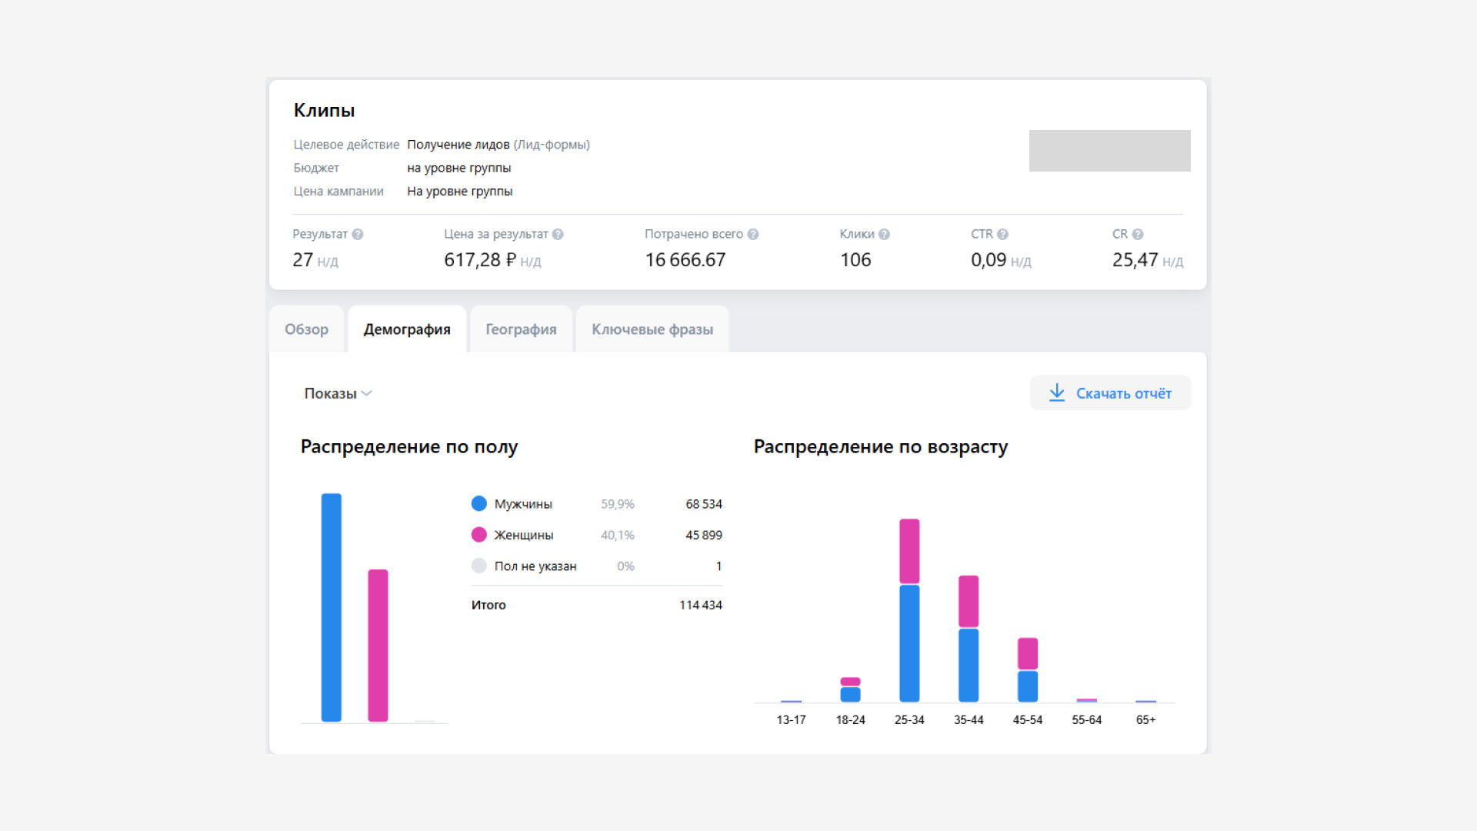Click help icon beside Цена за результат

(x=558, y=235)
